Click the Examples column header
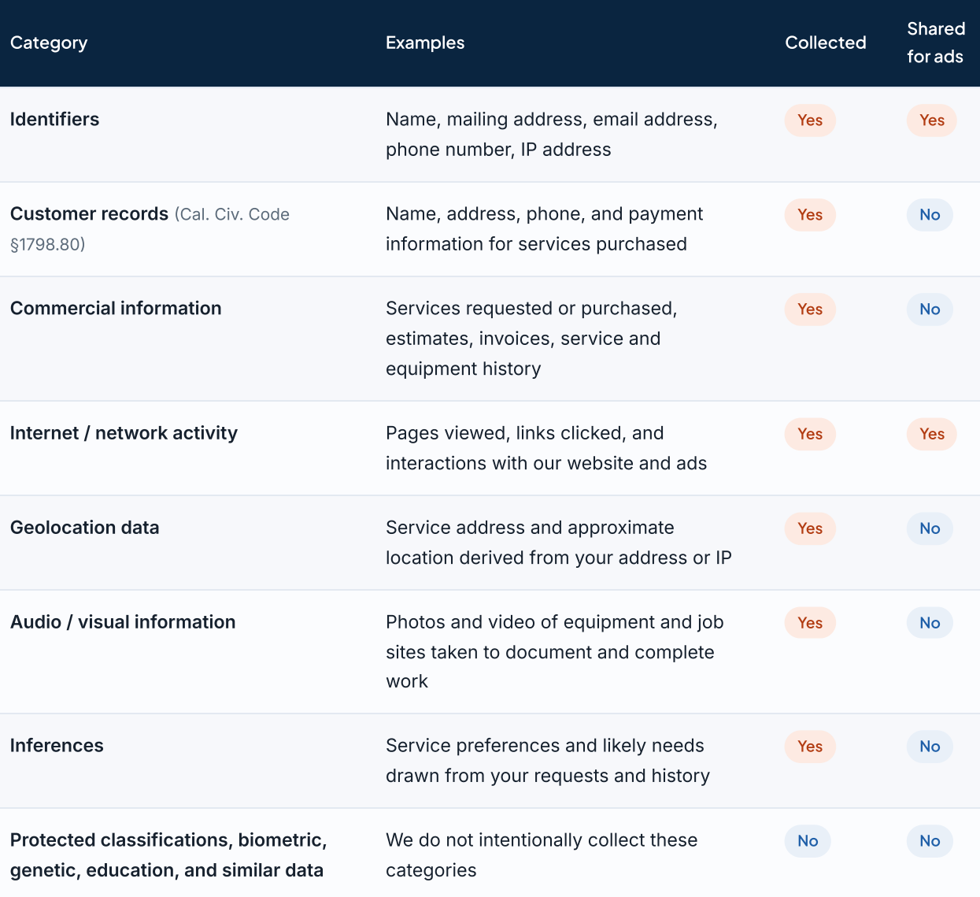This screenshot has width=980, height=897. pyautogui.click(x=425, y=43)
